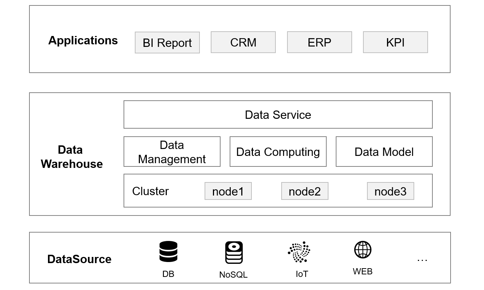Click the node1 cluster box
This screenshot has width=484, height=290.
coord(228,191)
